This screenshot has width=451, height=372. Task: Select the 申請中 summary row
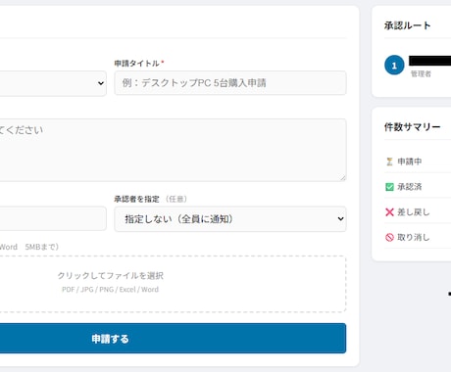pos(418,162)
